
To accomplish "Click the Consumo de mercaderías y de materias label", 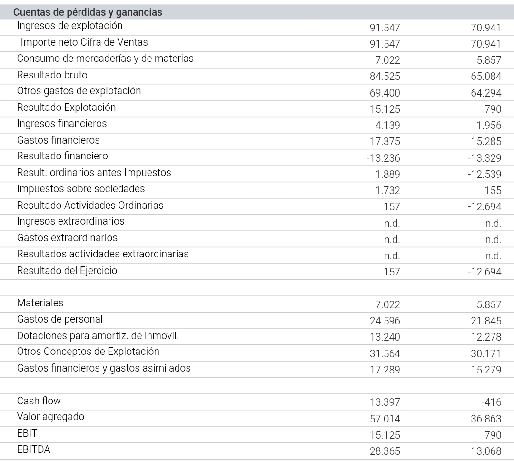I will (x=105, y=59).
